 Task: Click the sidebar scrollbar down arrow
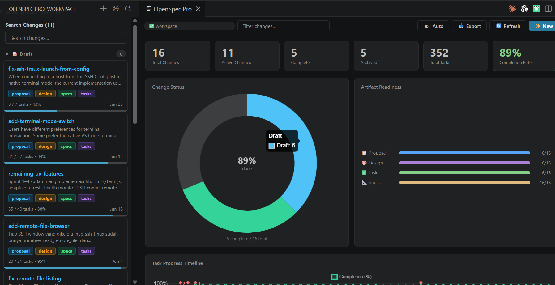(x=135, y=282)
